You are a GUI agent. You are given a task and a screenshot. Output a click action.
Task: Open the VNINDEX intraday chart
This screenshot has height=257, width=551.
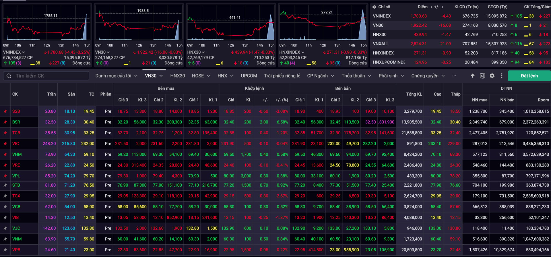47,23
